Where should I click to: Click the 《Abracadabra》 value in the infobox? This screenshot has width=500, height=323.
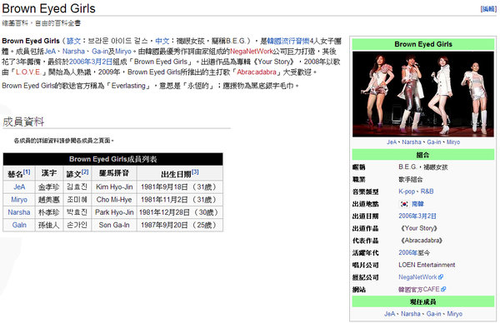click(421, 241)
